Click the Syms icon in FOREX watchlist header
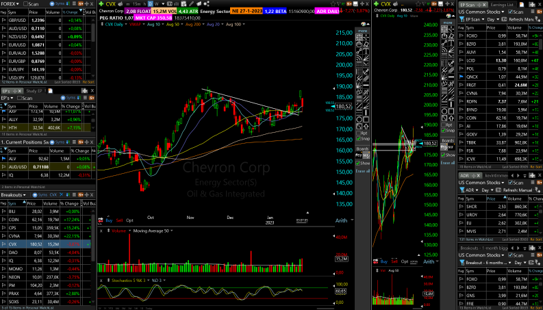The width and height of the screenshot is (543, 310). coord(58,4)
